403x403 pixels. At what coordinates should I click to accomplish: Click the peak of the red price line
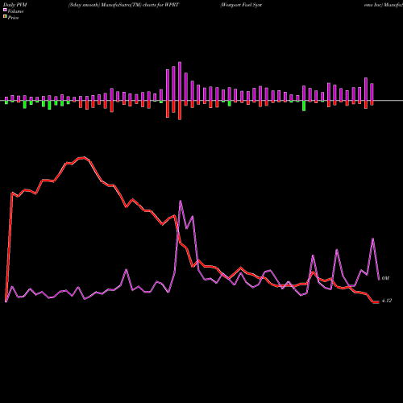[x=84, y=157]
